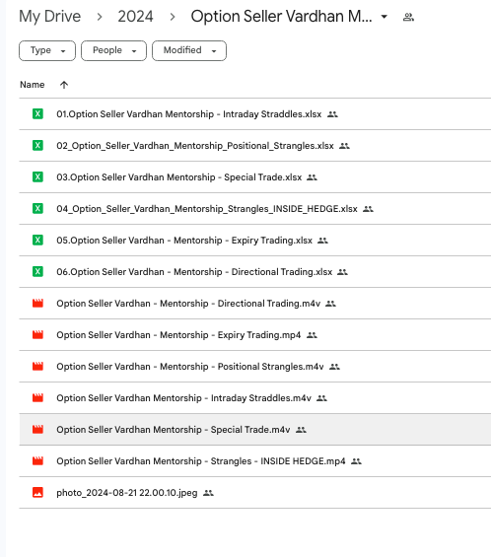Click video icon of Directional Trading.m4v

[37, 304]
